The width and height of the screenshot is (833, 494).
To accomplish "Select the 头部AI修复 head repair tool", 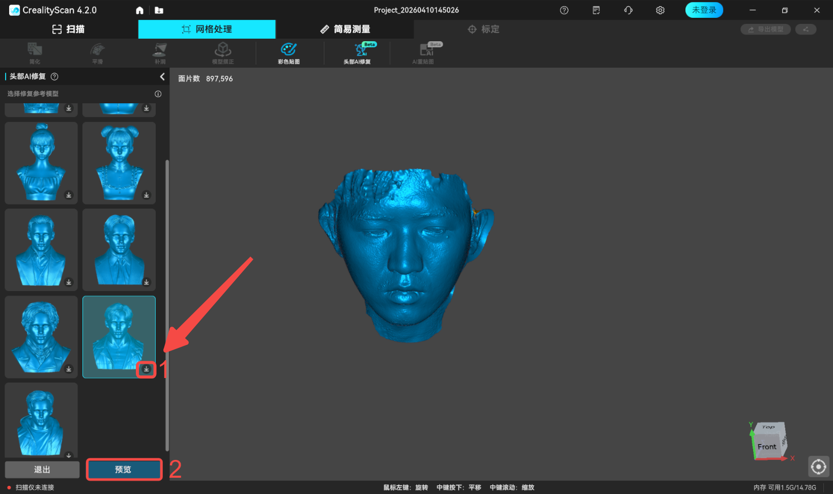I will [357, 53].
